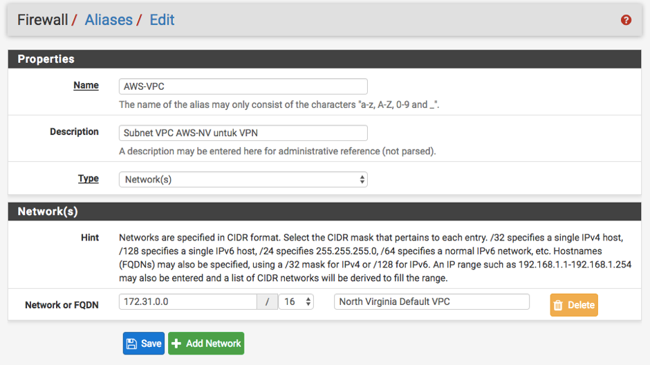Click the underlined Name label
This screenshot has width=650, height=365.
pos(86,85)
